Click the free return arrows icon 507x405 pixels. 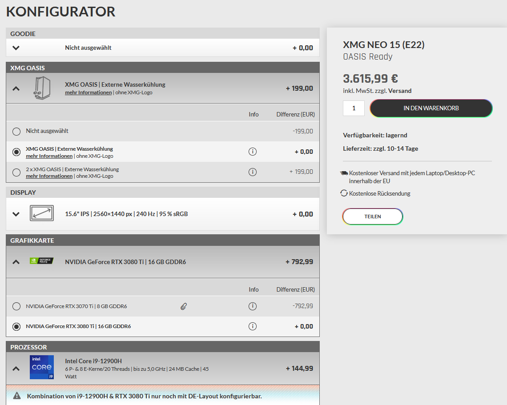click(344, 193)
